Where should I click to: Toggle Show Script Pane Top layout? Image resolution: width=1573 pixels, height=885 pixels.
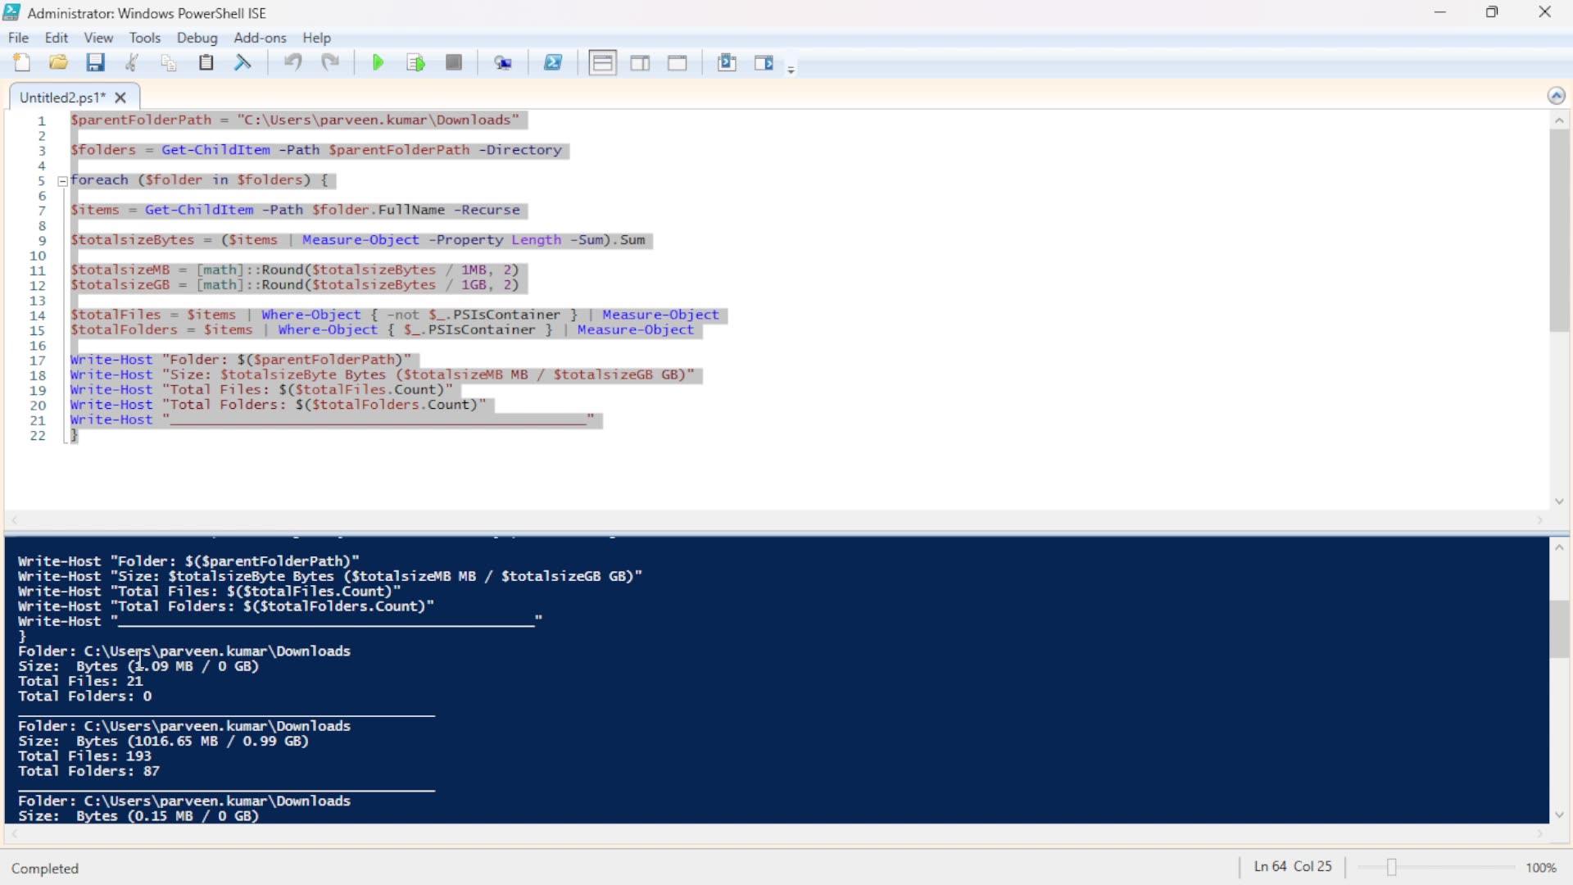pos(602,61)
